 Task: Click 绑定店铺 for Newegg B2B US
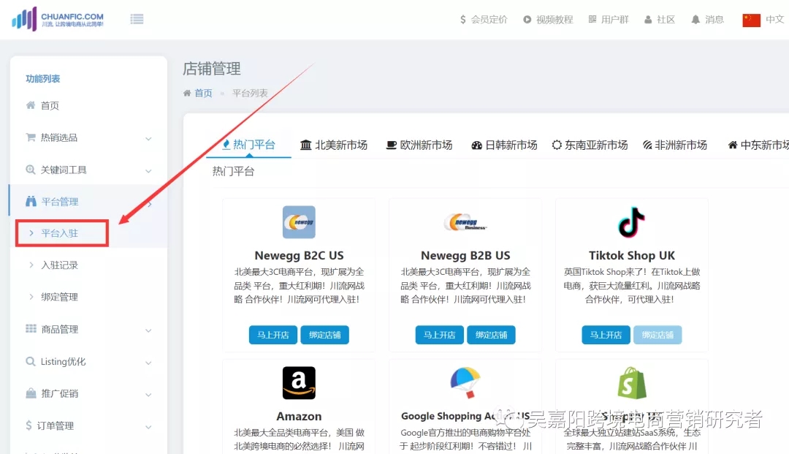pyautogui.click(x=491, y=335)
